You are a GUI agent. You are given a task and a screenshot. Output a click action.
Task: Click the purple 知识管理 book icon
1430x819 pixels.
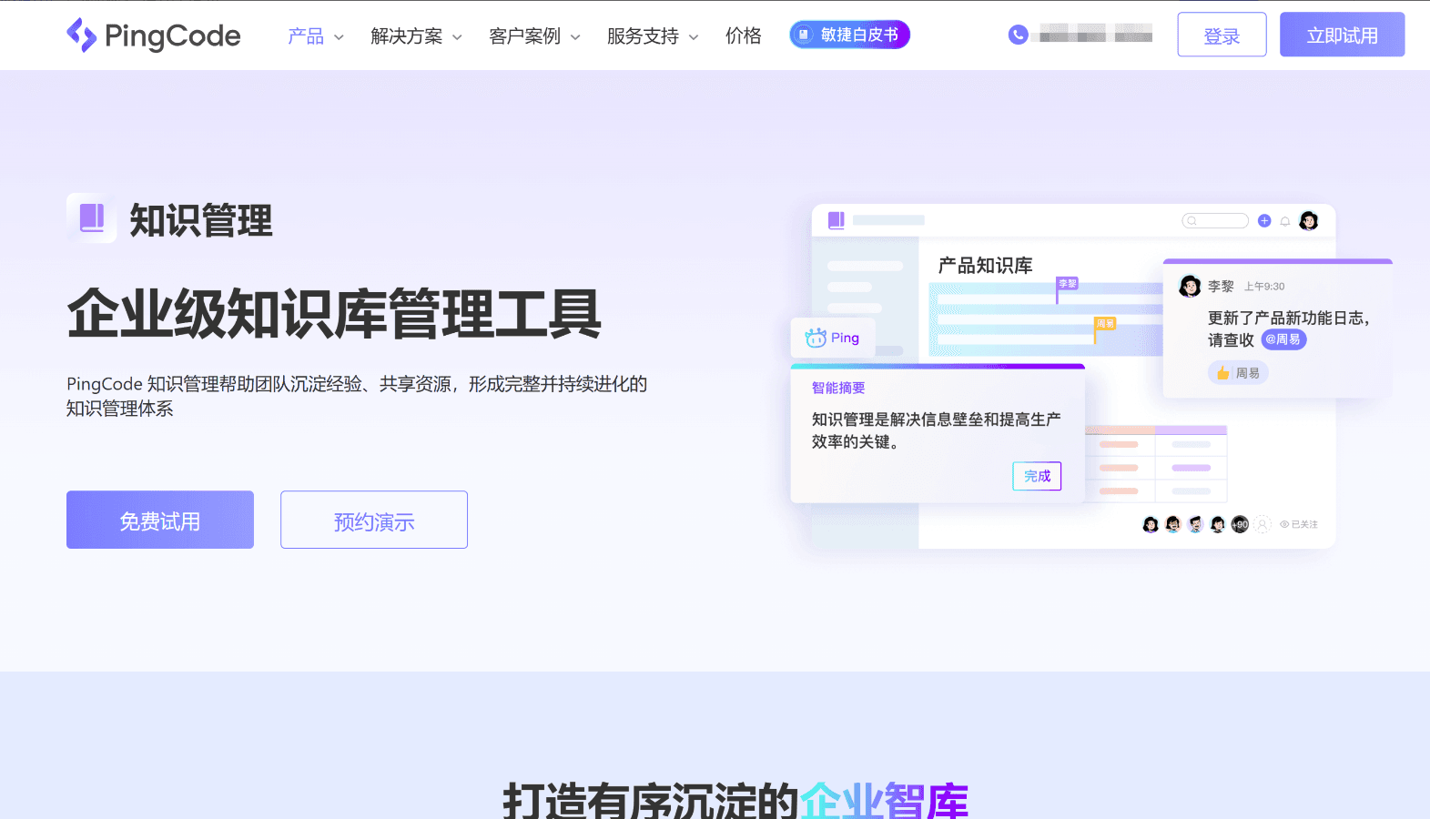pos(92,218)
